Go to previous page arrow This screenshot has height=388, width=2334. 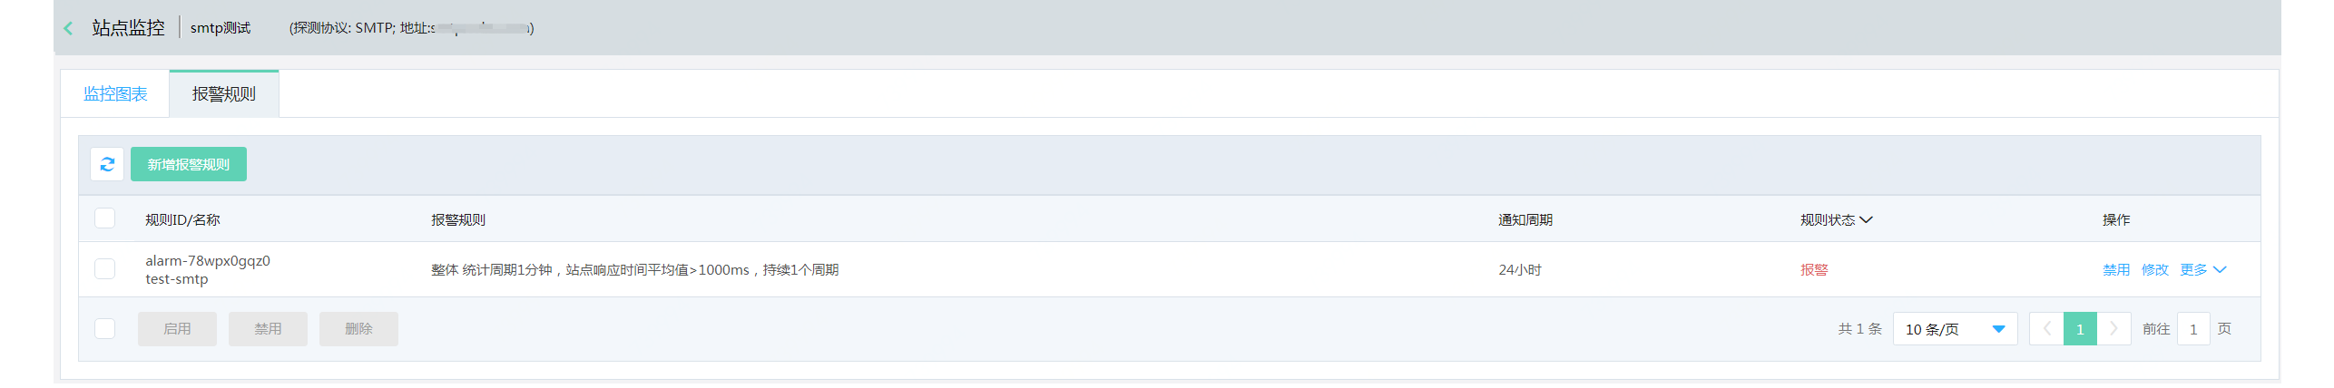point(2046,329)
